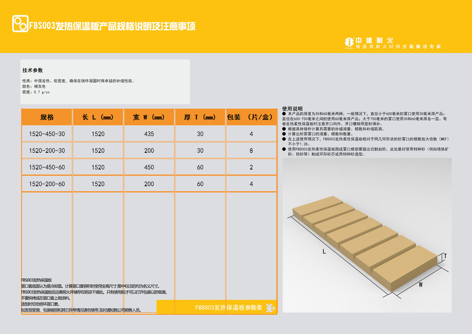Viewport: 472px width, 334px height.
Task: Click the note 造型时切勿损坏冒口套
Action: click(x=40, y=304)
